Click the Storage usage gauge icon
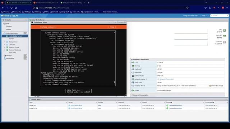The width and height of the screenshot is (230, 129). click(x=224, y=42)
